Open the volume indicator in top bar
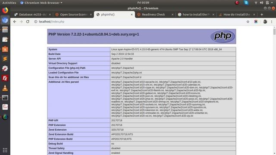Image resolution: width=276 pixels, height=155 pixels. [x=261, y=3]
